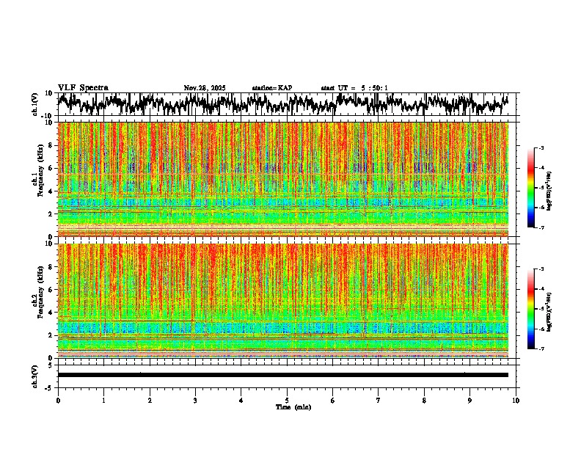The image size is (581, 449).
Task: Click the '-7' label on ch.1 colorbar
Action: (x=541, y=227)
